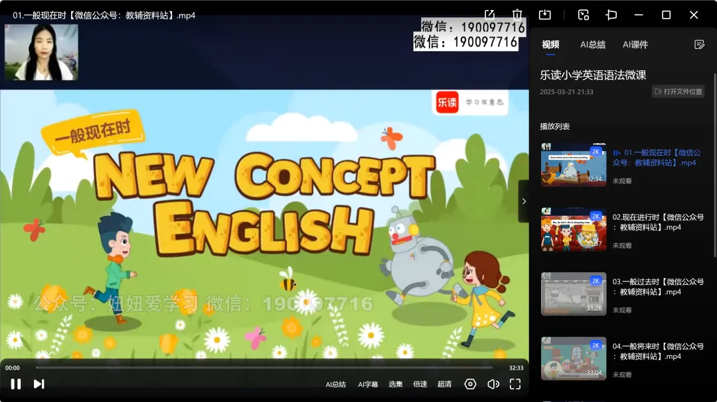The image size is (717, 402).
Task: Play 01.一般现在时 from playlist title
Action: [x=657, y=158]
